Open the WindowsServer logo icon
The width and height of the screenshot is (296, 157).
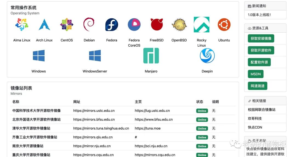pos(95,56)
